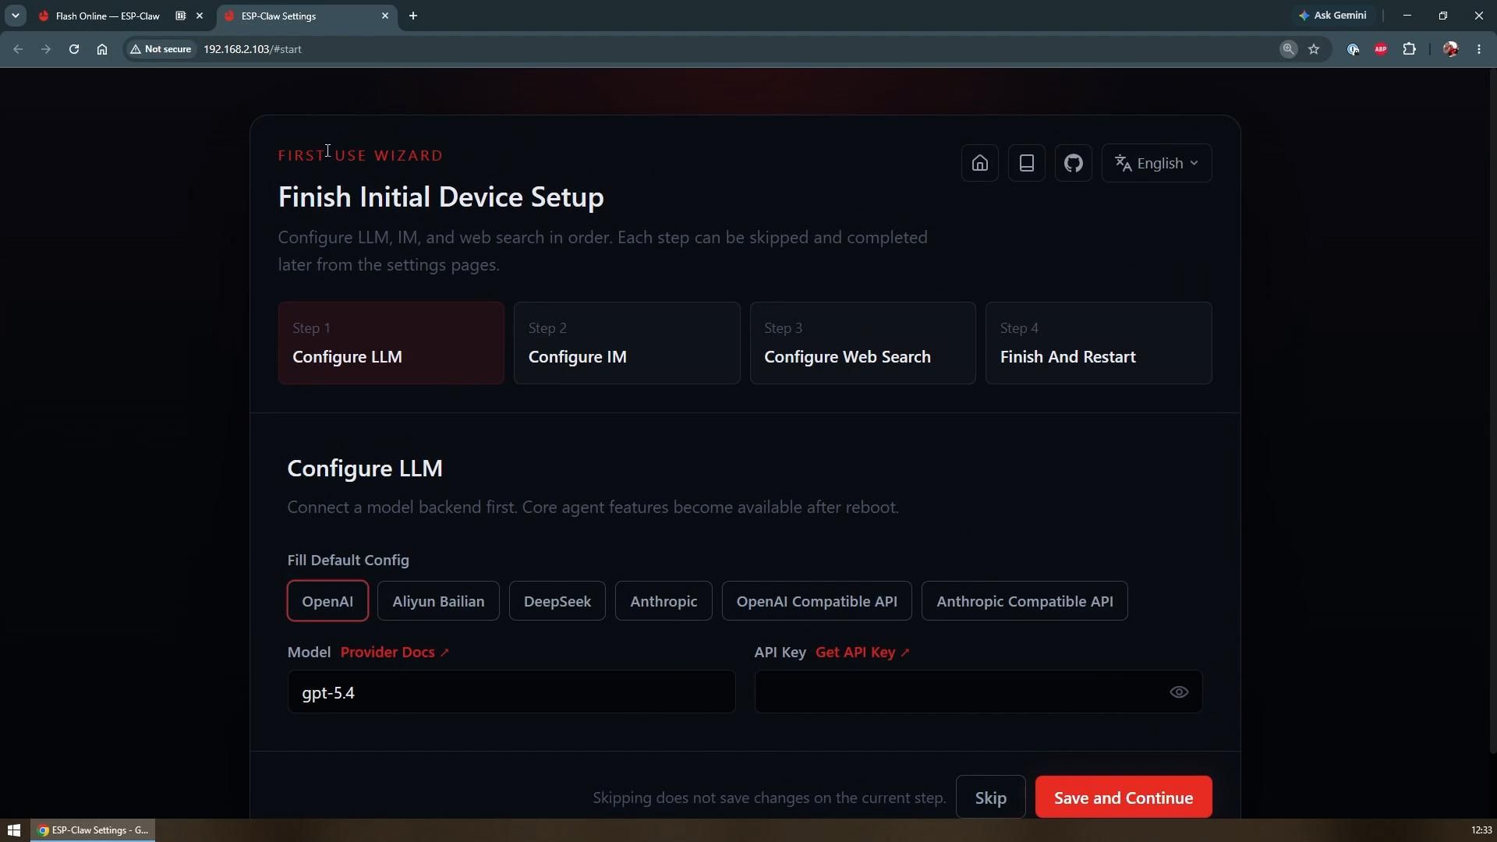Go to Step 1 Configure LLM

[x=391, y=343]
